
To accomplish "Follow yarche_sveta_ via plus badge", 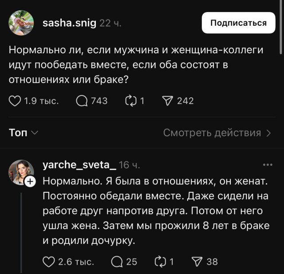I will coord(30,181).
